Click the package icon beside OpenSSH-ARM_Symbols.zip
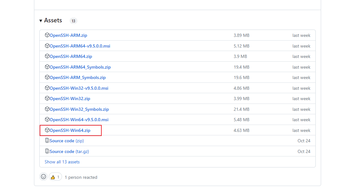The width and height of the screenshot is (351, 192). (x=47, y=77)
